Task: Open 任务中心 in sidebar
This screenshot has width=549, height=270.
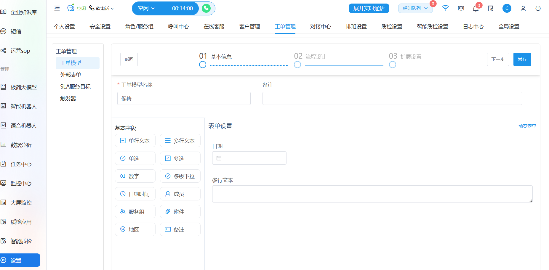Action: point(20,164)
